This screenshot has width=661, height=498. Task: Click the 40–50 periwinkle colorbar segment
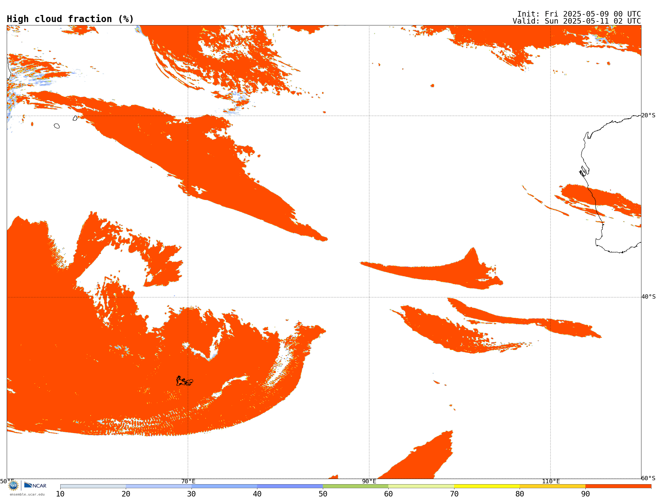[290, 486]
